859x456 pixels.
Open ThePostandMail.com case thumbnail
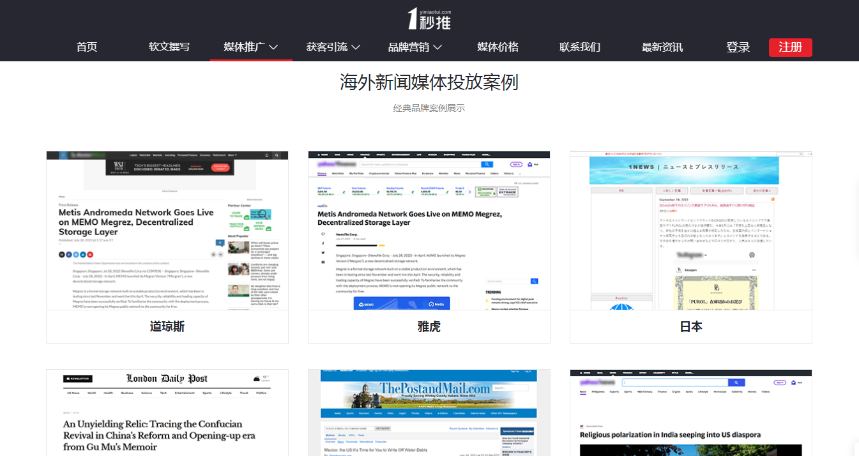pyautogui.click(x=429, y=413)
